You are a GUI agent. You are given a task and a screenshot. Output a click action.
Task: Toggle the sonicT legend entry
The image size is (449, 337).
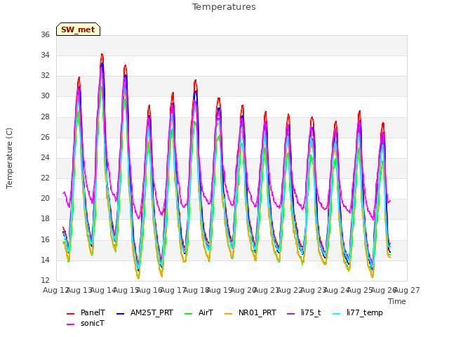86,323
